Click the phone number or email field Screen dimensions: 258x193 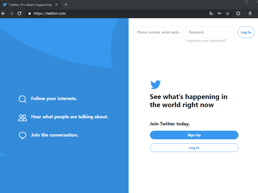[158, 32]
